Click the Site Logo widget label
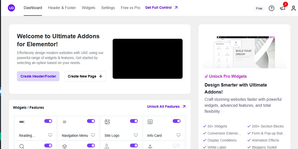Image resolution: width=298 pixels, height=149 pixels. (x=112, y=135)
